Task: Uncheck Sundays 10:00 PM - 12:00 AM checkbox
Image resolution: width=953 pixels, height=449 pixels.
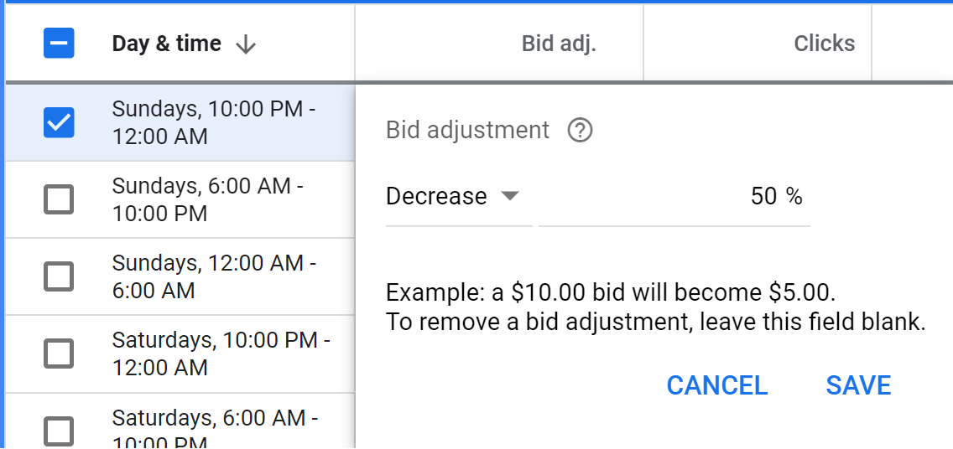Action: coord(59,122)
